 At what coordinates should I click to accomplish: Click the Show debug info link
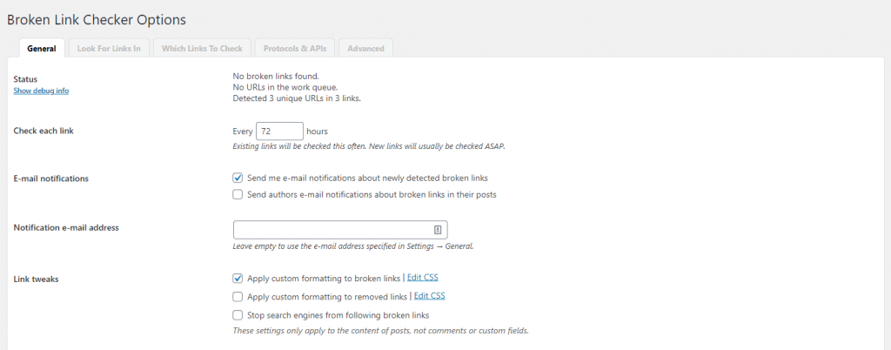(41, 91)
